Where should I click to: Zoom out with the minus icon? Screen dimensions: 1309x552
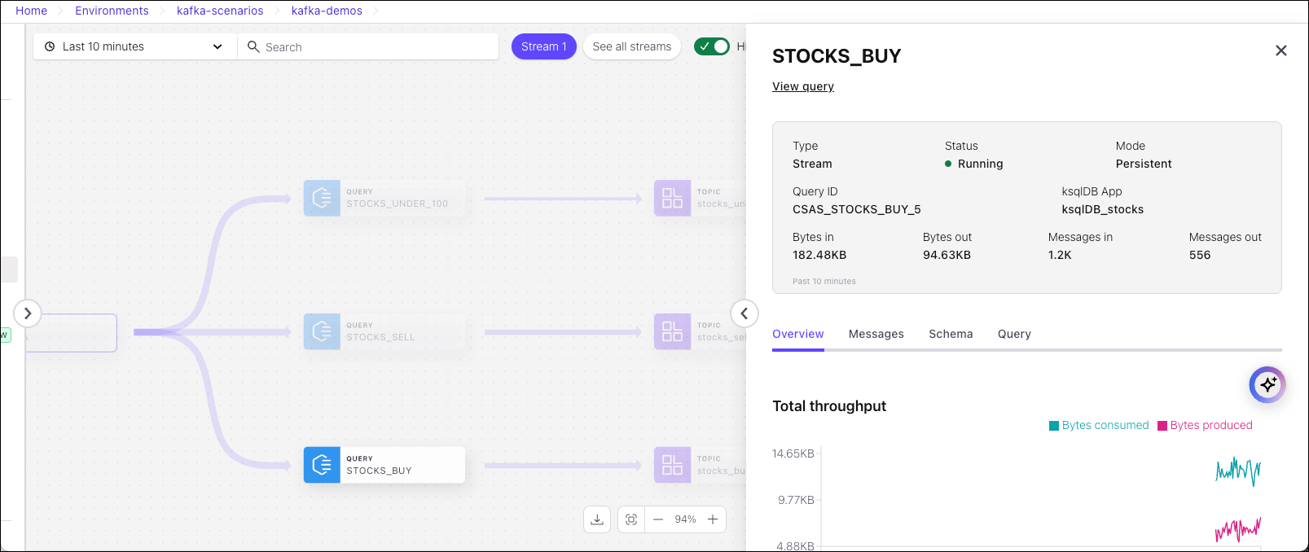click(658, 519)
